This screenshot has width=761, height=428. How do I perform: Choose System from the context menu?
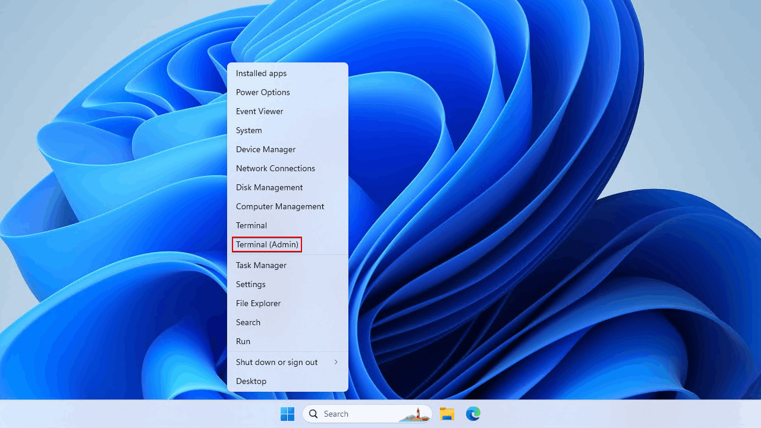249,130
